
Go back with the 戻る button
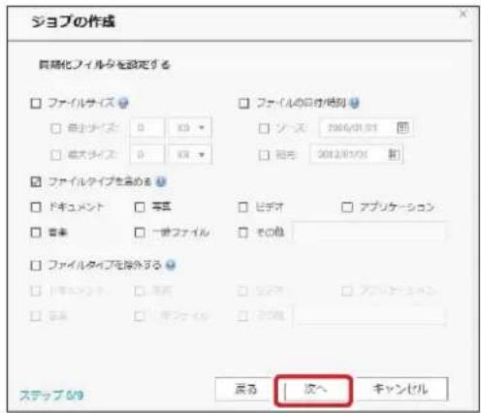[245, 389]
